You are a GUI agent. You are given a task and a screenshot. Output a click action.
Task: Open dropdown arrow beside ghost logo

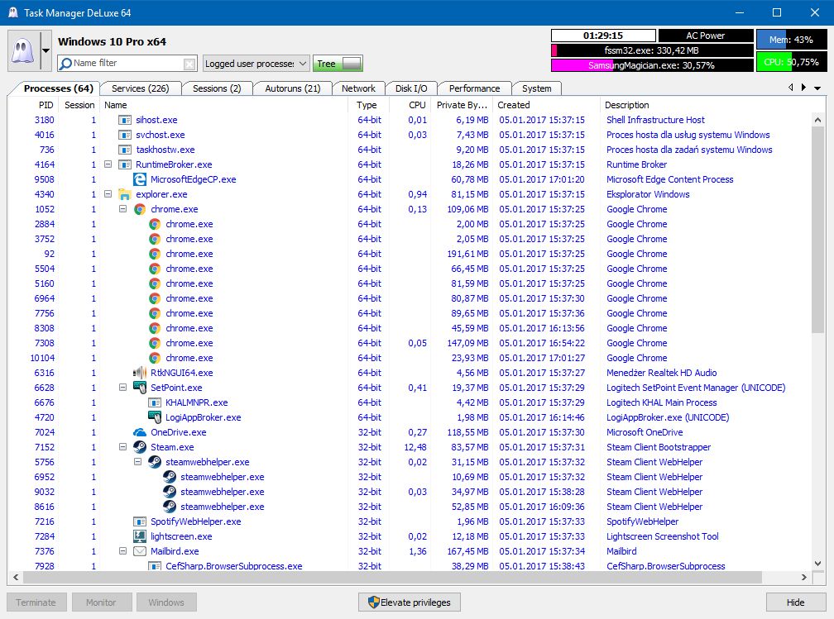point(46,51)
